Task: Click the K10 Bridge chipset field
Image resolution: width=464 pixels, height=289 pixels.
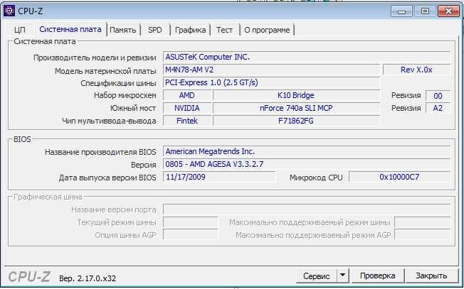Action: 296,95
